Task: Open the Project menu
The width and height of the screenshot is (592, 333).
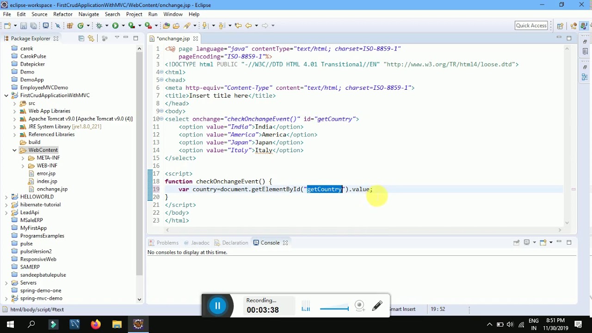Action: [x=134, y=14]
